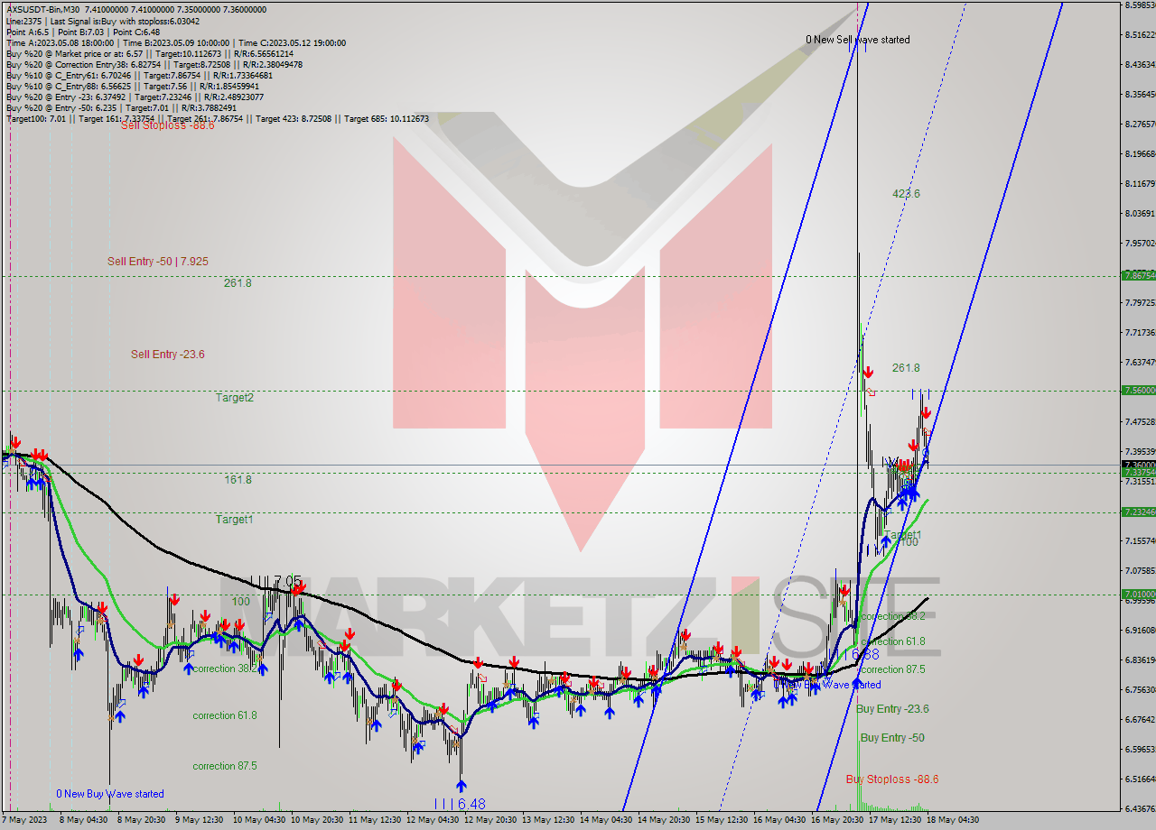Click the red 'Buy Stoploss -88.6' label
The height and width of the screenshot is (830, 1156).
[x=892, y=779]
